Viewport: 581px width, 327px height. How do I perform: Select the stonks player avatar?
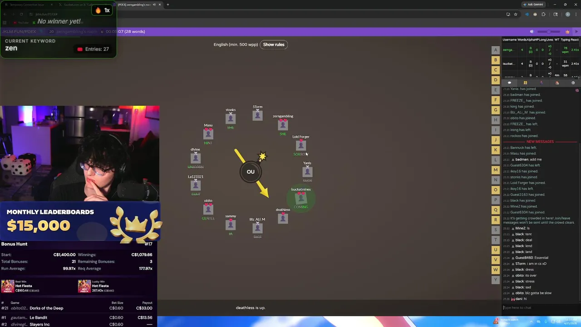231,119
